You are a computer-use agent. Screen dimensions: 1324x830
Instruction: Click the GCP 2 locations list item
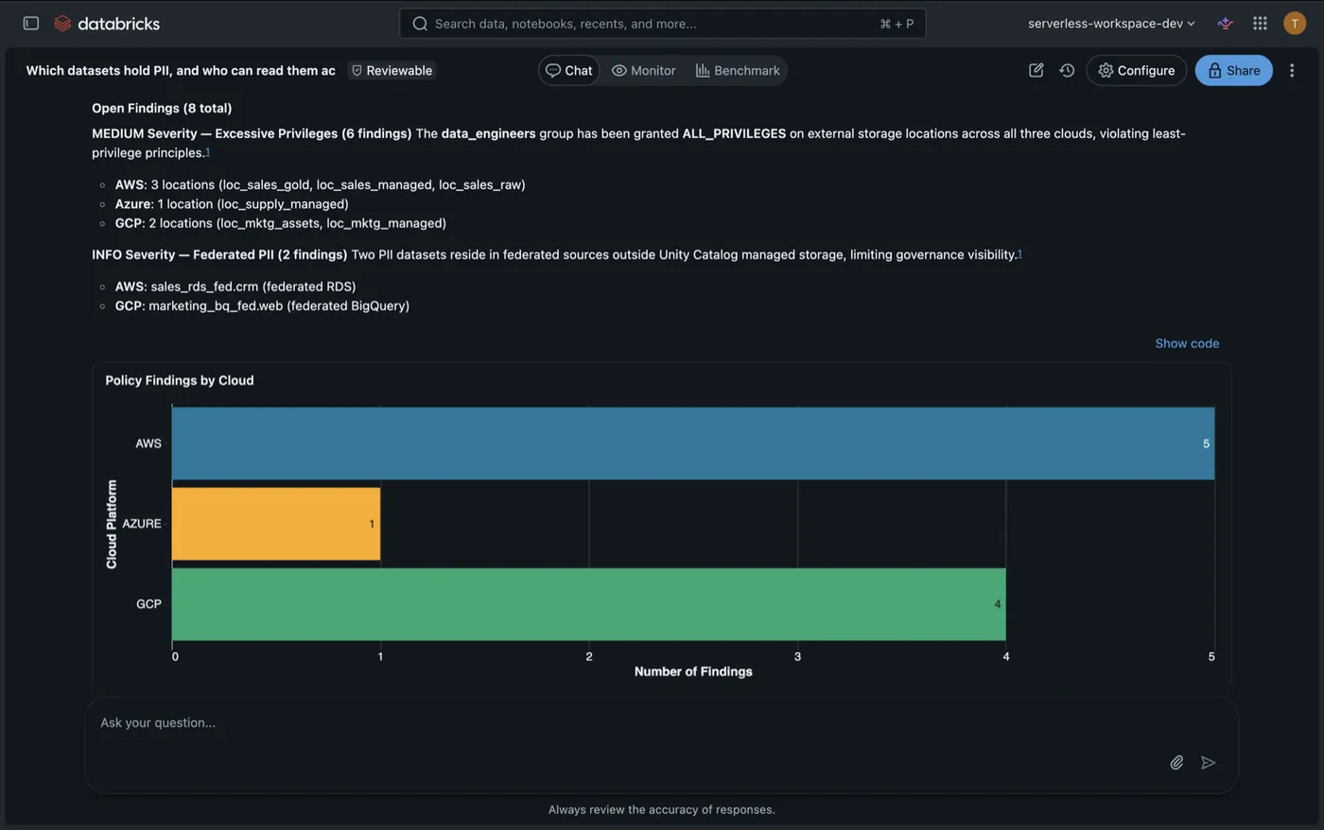[x=280, y=223]
